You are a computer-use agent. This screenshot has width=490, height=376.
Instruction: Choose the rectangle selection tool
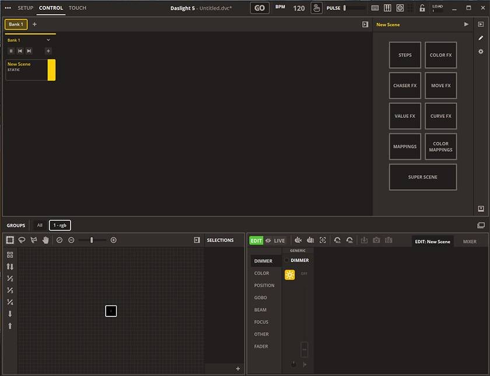[10, 240]
